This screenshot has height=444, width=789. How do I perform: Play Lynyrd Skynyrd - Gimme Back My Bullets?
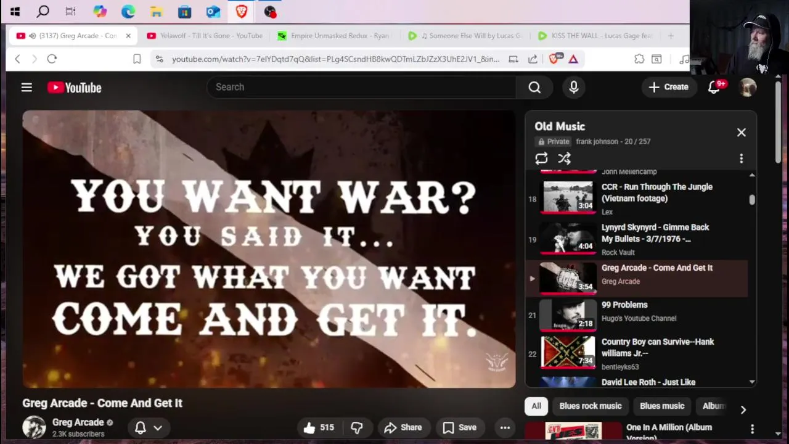pos(637,239)
